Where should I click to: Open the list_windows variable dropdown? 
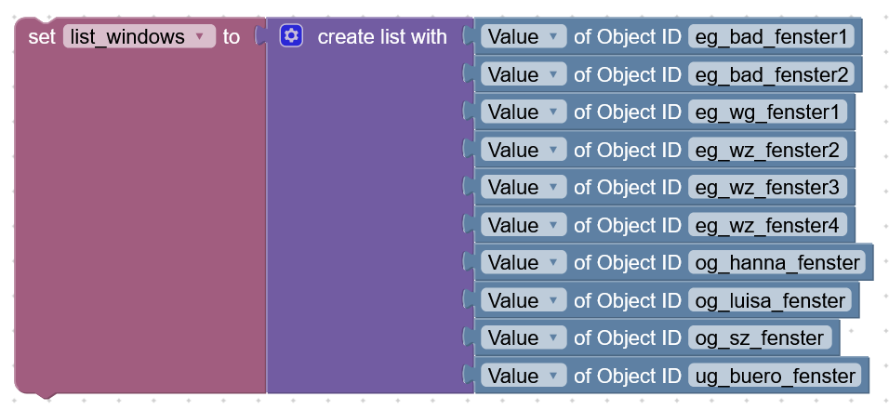(139, 37)
